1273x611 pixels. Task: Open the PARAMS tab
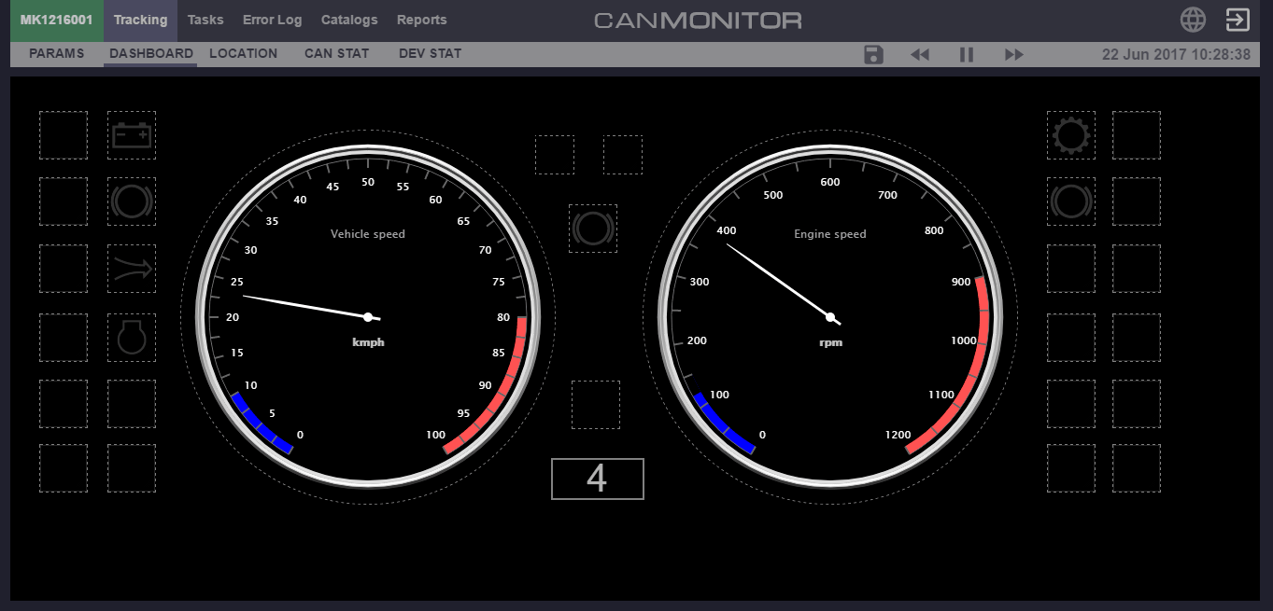pyautogui.click(x=57, y=53)
